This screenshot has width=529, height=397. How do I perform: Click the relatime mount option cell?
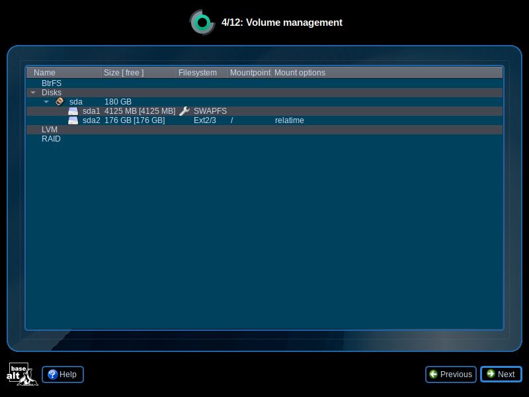point(290,120)
